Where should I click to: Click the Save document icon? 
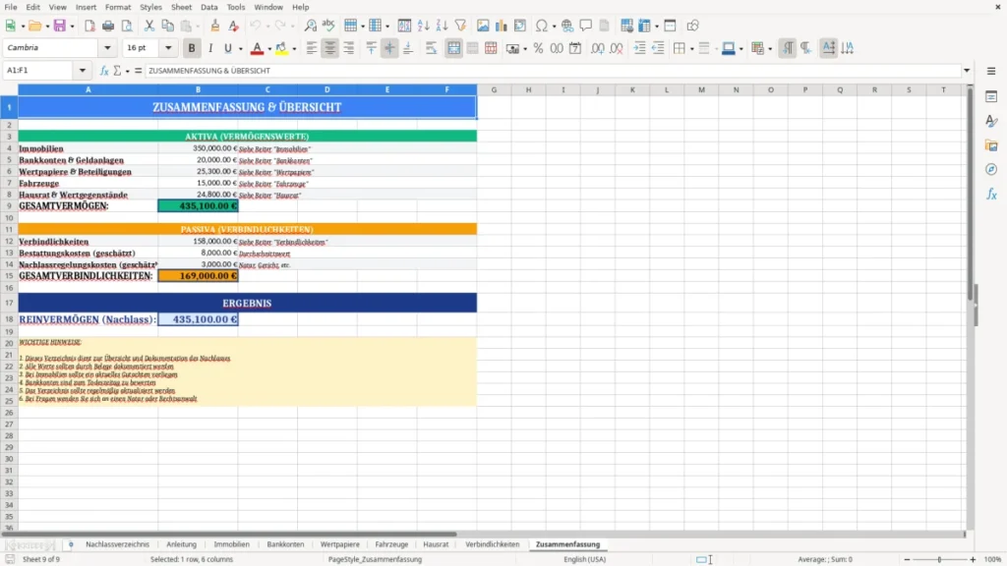tap(60, 26)
